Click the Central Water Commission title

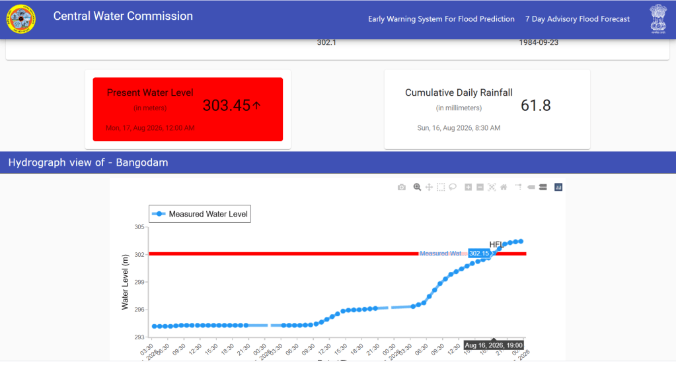tap(123, 16)
